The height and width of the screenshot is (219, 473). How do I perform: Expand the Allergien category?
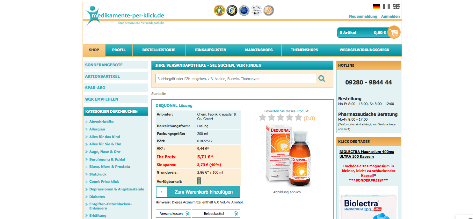[x=97, y=129]
